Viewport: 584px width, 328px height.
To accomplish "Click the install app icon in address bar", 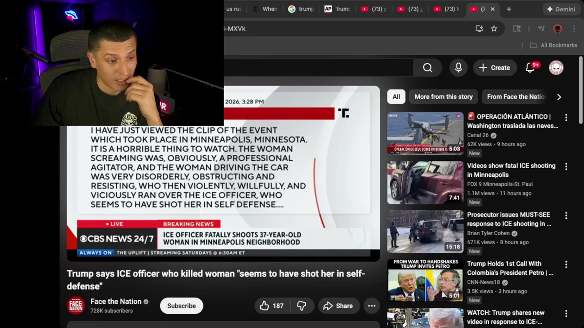I will pyautogui.click(x=479, y=29).
